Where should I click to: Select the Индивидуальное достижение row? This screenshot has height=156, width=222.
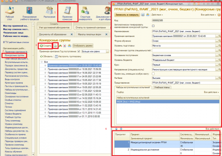point(167,151)
